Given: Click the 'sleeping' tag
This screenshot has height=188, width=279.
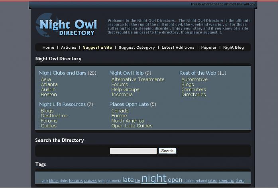Looking at the screenshot, I should point(226,181).
